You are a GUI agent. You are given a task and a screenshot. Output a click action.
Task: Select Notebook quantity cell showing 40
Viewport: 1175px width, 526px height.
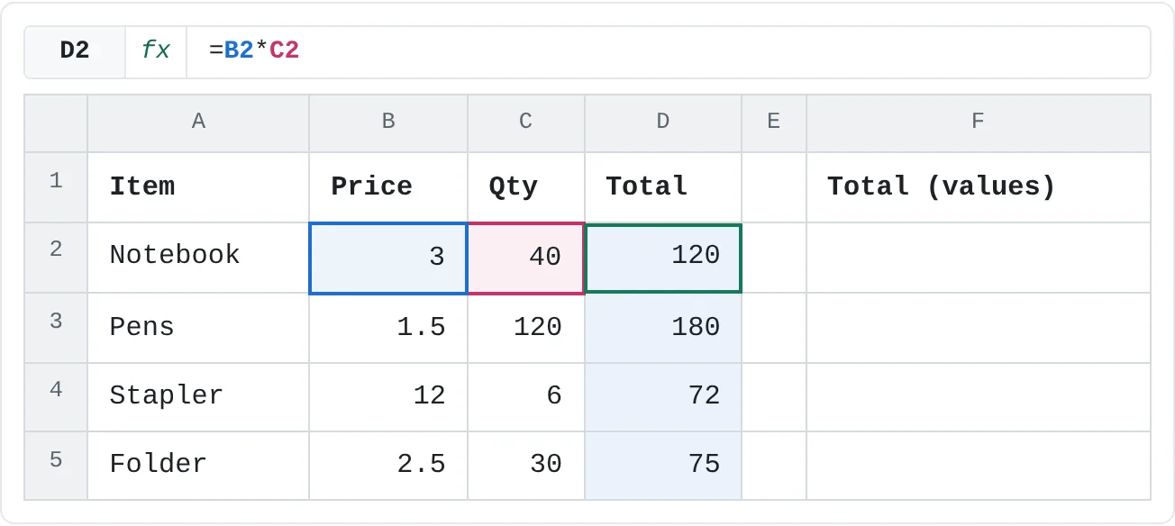[526, 258]
